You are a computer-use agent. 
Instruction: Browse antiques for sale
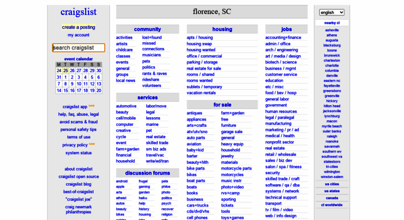click(194, 113)
